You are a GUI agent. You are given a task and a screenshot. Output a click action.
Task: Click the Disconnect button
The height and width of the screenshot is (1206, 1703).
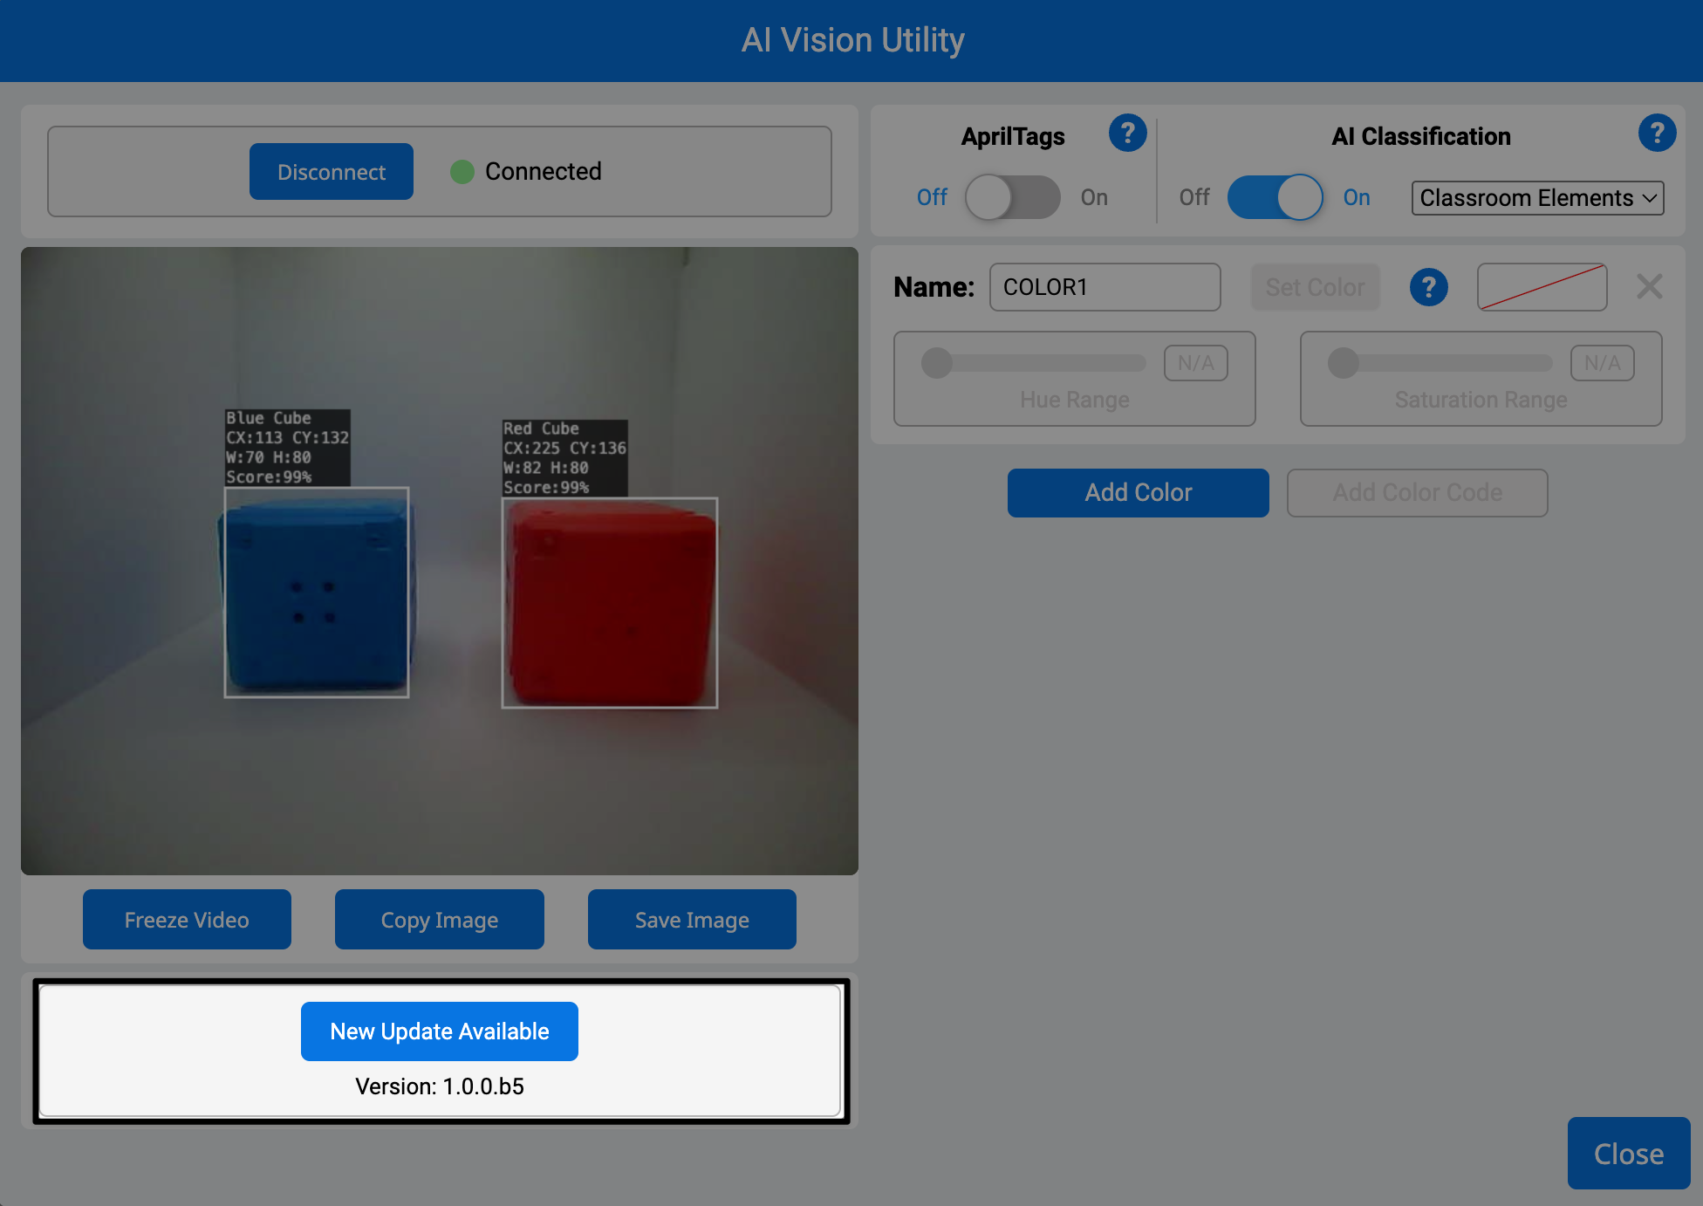tap(331, 171)
